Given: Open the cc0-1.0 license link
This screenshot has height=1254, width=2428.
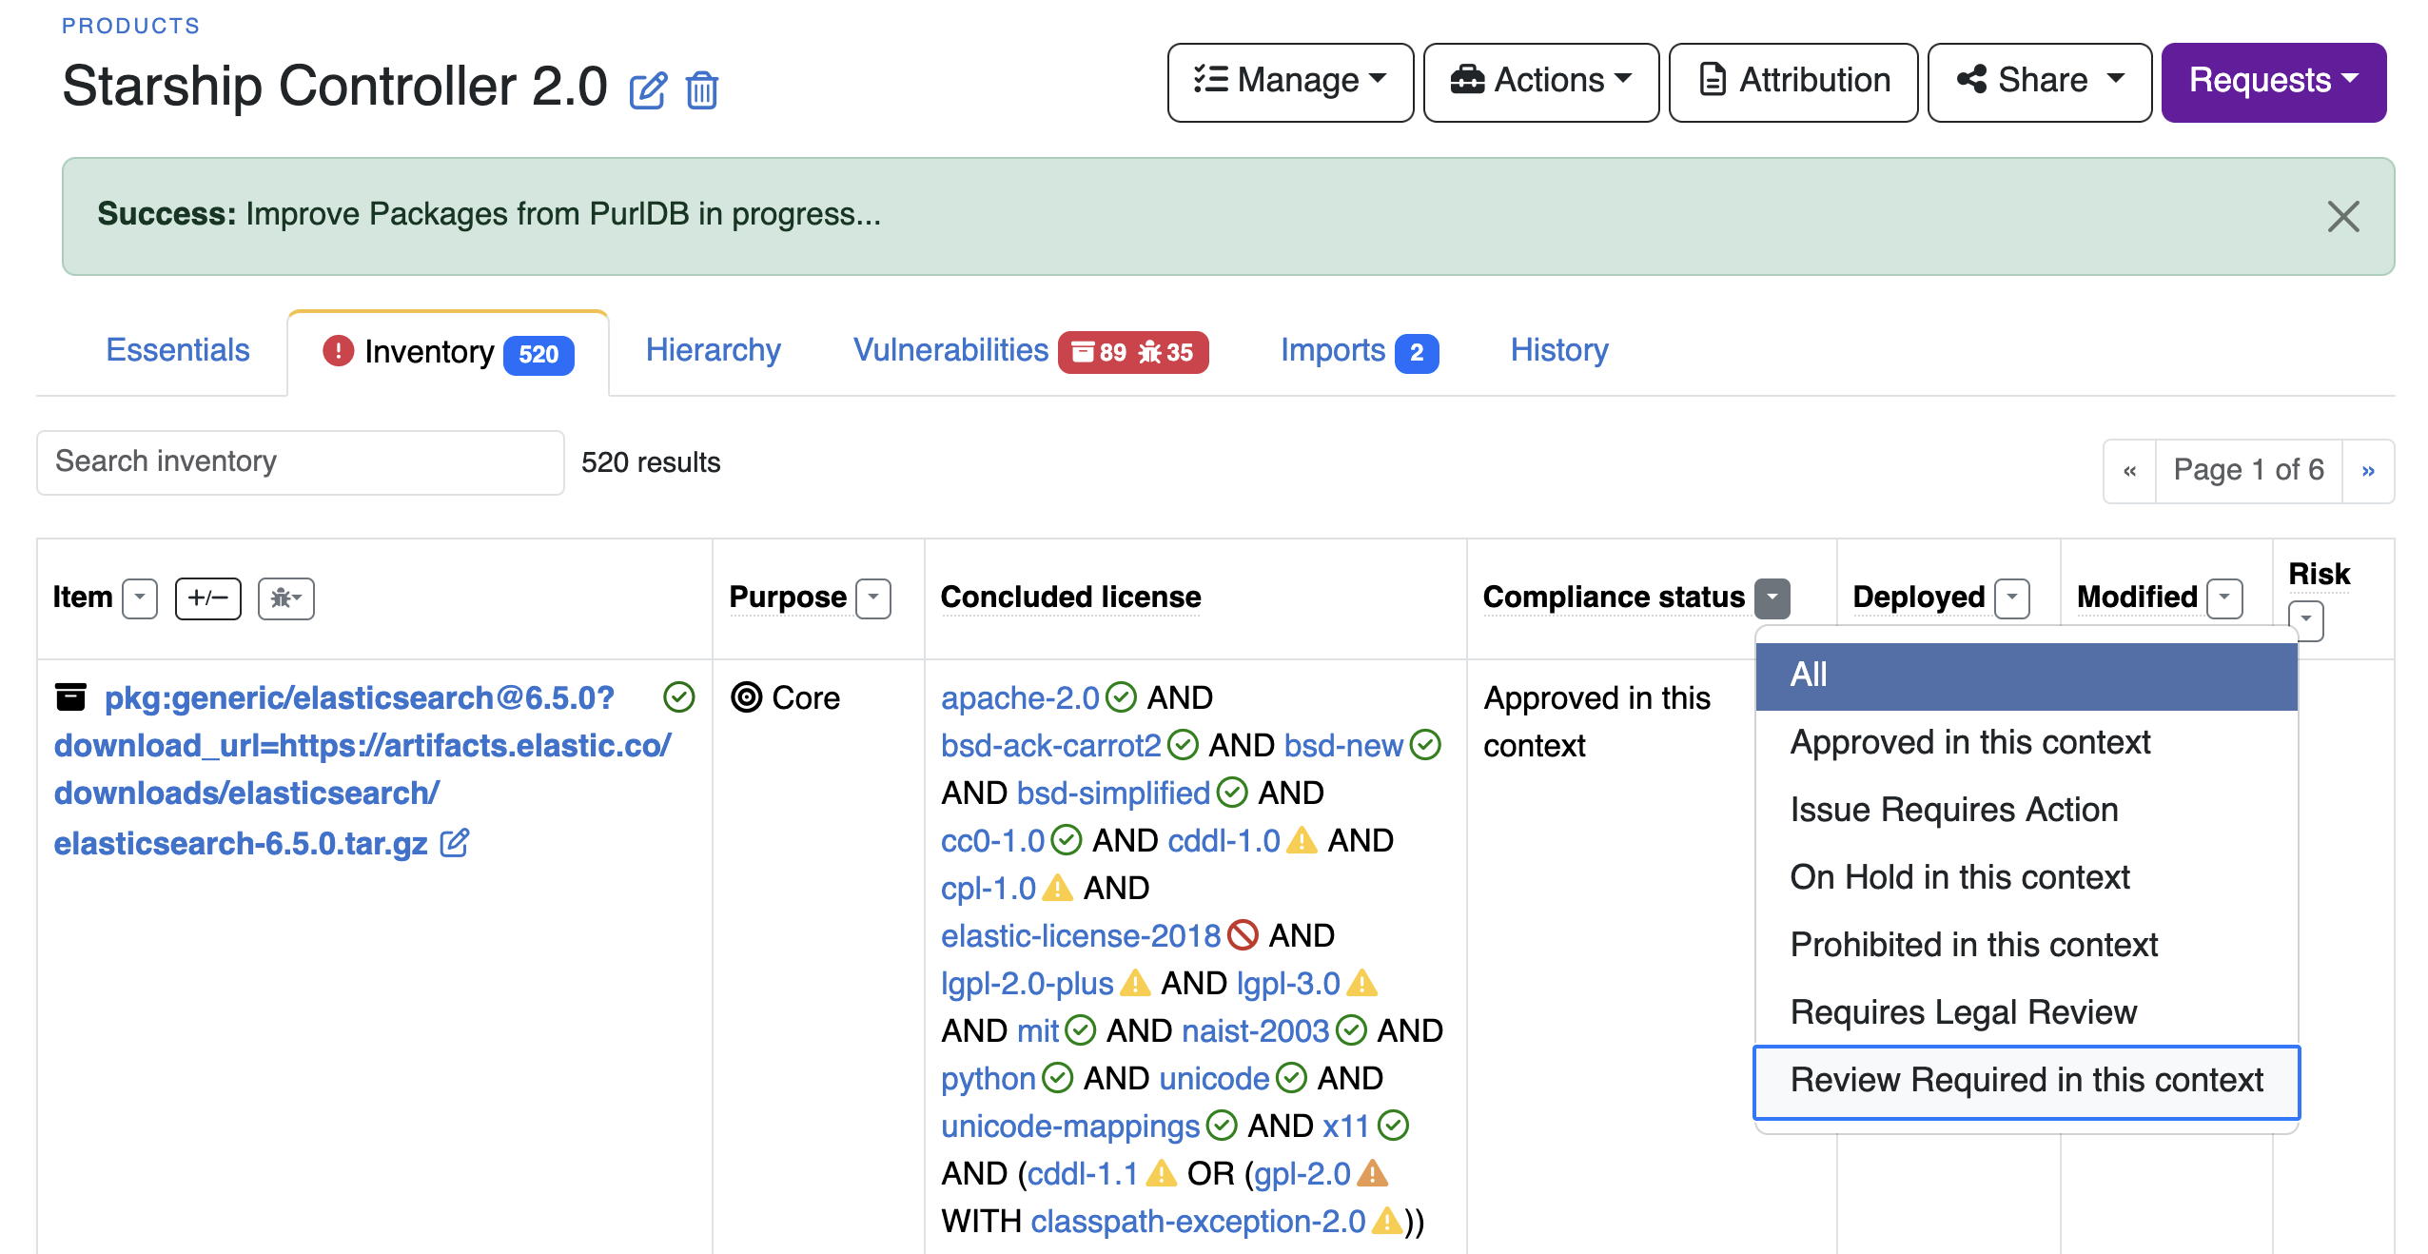Looking at the screenshot, I should coord(992,841).
